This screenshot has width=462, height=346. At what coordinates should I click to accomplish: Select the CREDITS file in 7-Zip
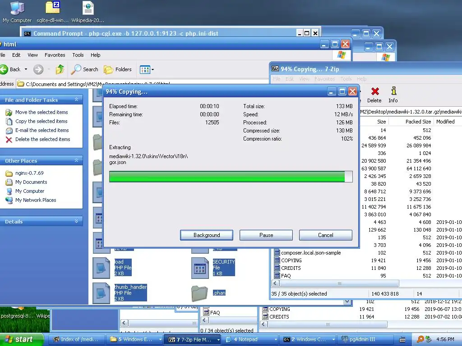291,268
